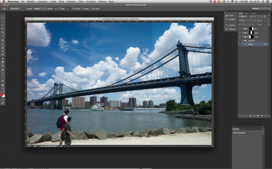272x169 pixels.
Task: Open the Filtro menu
Action: coord(81,1)
